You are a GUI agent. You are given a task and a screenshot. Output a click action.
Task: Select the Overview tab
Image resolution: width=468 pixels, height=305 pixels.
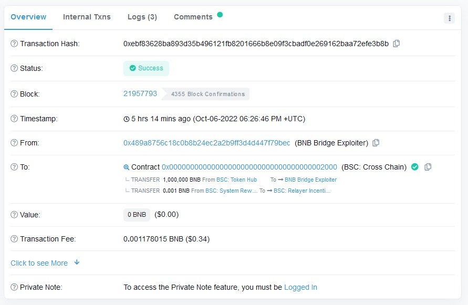point(28,17)
